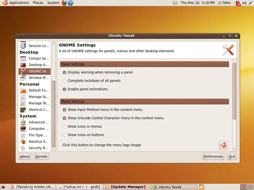This screenshot has width=254, height=190.
Task: Click the Advanced power management icon
Action: (x=23, y=122)
